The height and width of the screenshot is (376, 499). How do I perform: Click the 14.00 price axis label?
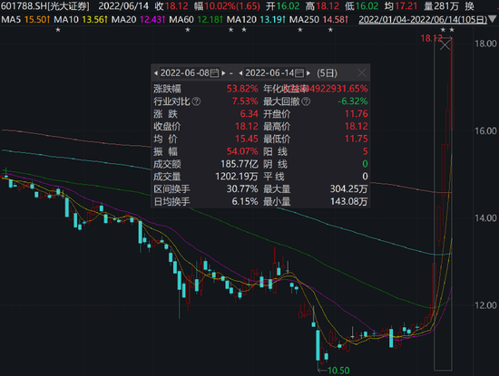485,218
